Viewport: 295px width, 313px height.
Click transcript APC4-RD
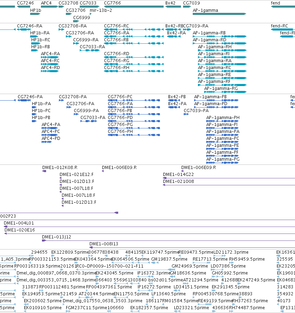pos(50,67)
